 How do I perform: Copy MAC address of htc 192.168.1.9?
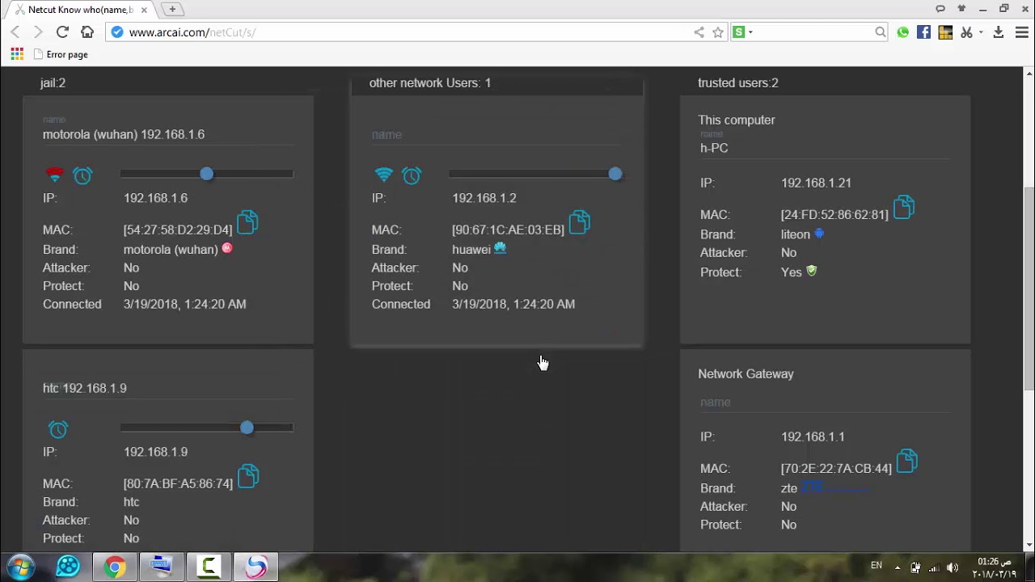click(x=248, y=476)
